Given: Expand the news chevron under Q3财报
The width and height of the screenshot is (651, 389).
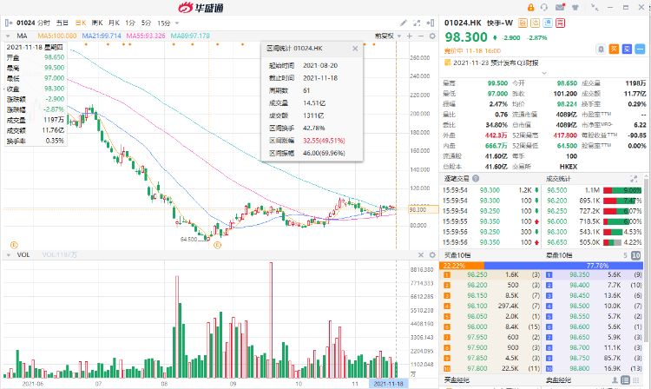Looking at the screenshot, I should [x=544, y=73].
